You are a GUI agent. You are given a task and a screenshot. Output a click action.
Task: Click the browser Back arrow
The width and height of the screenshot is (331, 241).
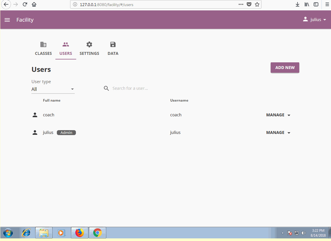(6, 4)
